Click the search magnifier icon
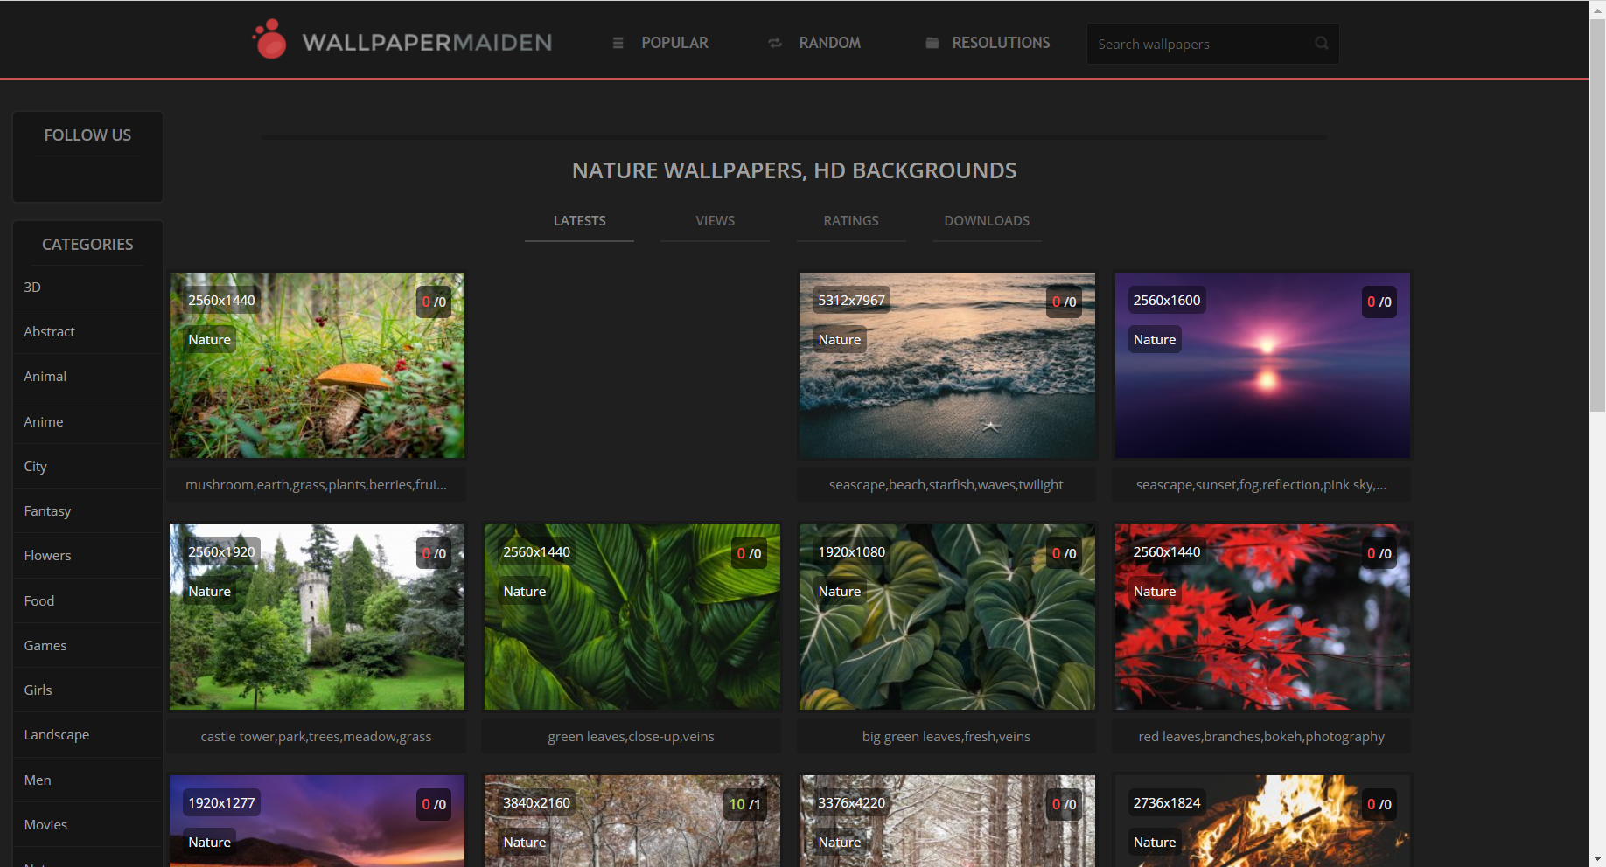Viewport: 1606px width, 867px height. [1322, 43]
